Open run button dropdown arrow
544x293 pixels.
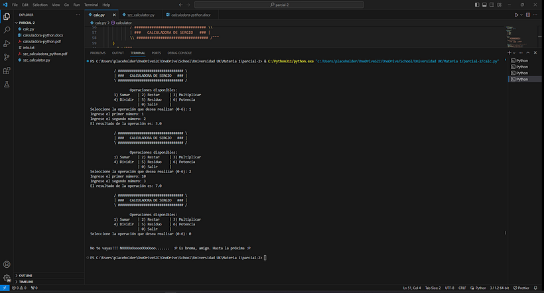521,15
